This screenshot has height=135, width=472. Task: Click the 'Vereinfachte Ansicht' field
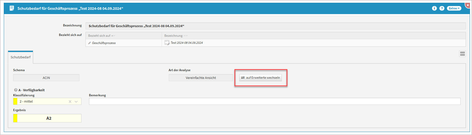(201, 78)
